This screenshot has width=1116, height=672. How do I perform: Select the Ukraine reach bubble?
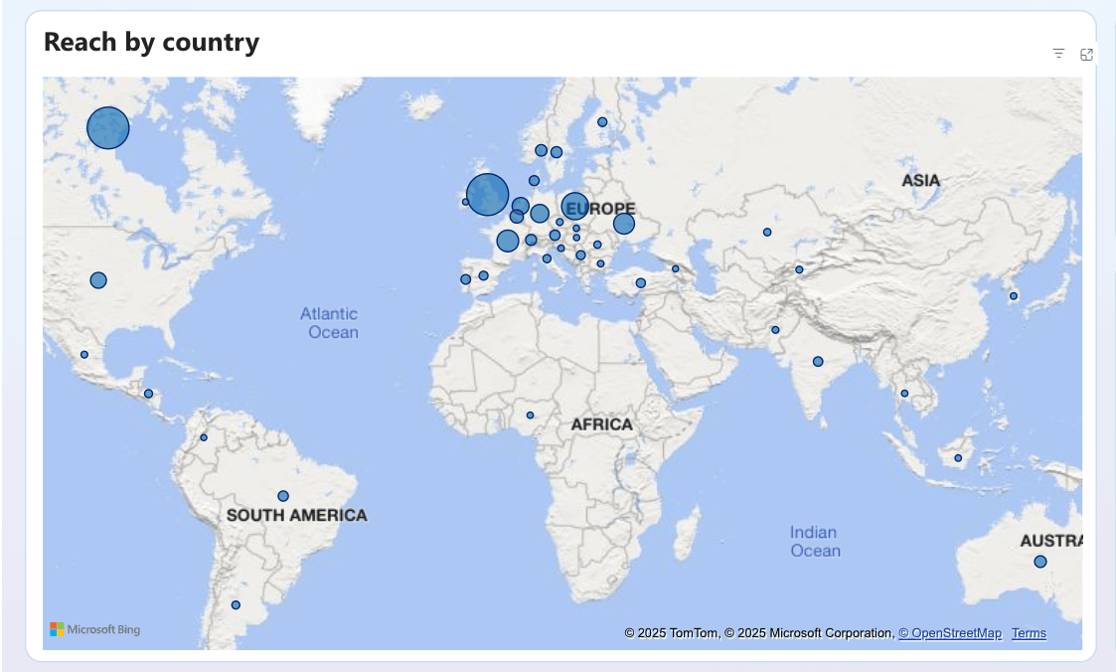coord(624,224)
